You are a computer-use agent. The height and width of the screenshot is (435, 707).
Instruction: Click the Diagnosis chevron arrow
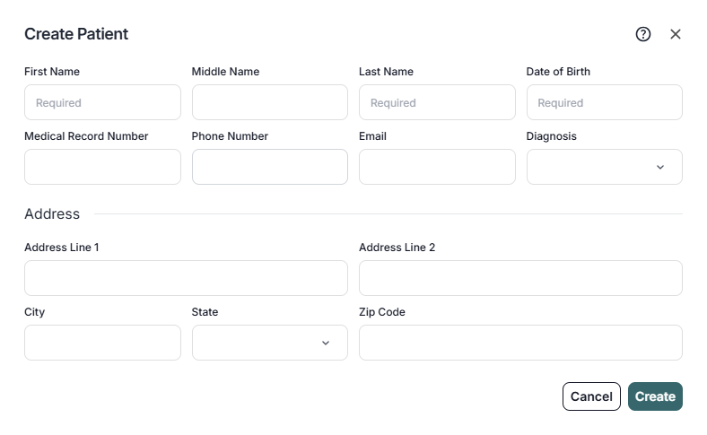(660, 167)
